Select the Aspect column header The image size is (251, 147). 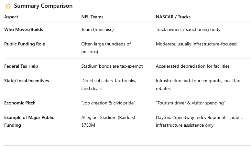click(x=11, y=17)
